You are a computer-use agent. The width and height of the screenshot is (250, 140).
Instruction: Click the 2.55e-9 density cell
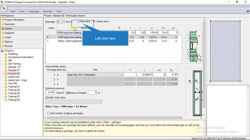[152, 41]
